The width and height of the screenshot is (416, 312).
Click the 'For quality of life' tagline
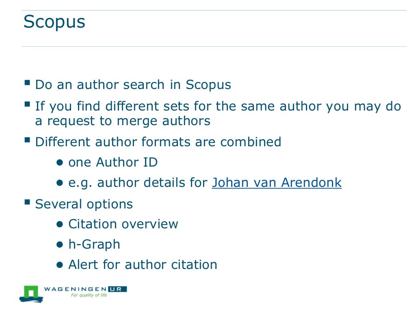(89, 295)
